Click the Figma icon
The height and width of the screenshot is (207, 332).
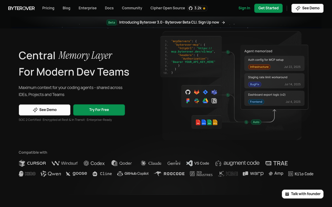pos(188,101)
